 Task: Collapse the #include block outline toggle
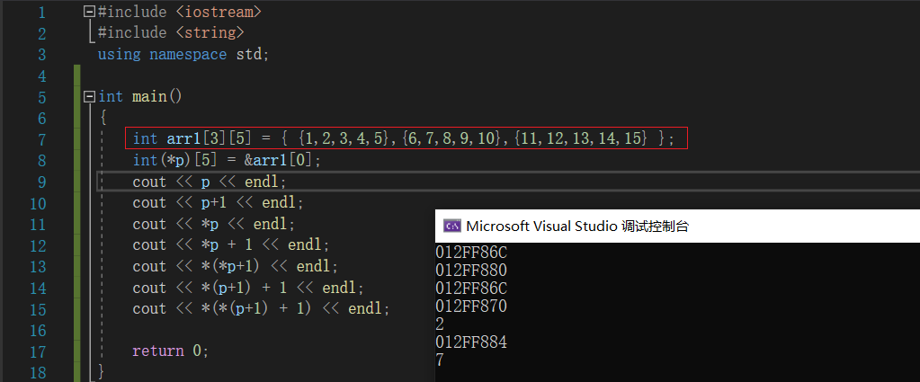[88, 12]
